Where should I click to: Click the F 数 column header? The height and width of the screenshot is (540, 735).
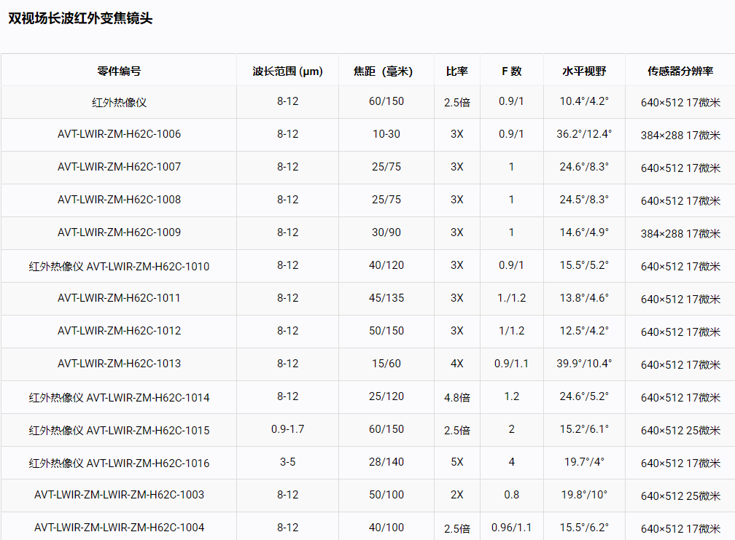click(x=511, y=71)
